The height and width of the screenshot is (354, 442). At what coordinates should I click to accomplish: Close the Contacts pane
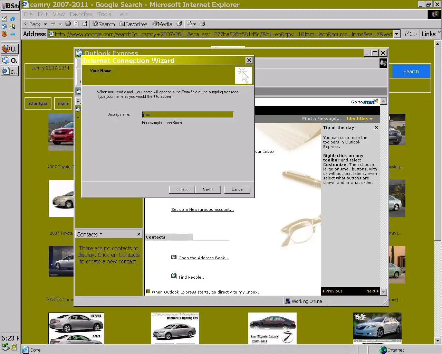[x=139, y=234]
